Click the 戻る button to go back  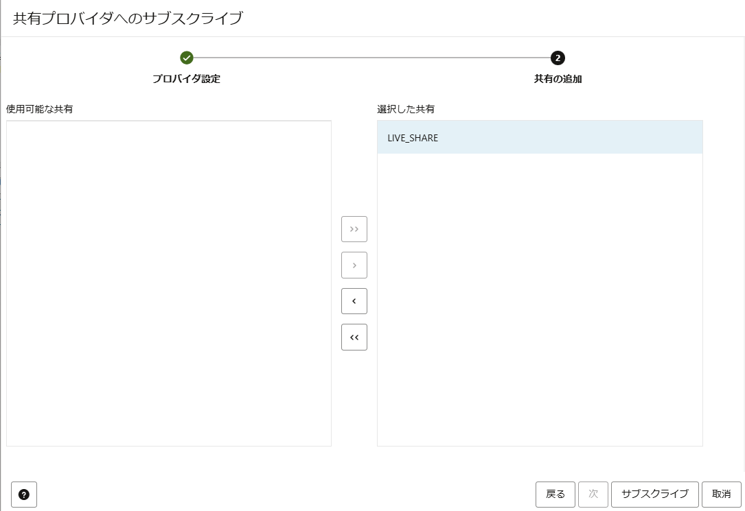tap(554, 494)
